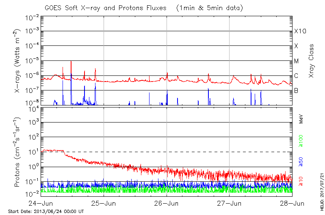Select the B flare class label
This screenshot has width=325, height=215.
click(x=296, y=90)
